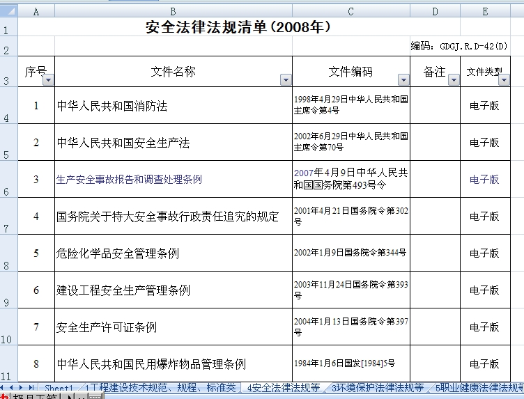The image size is (524, 399).
Task: Click the title 安全法律法规清单(2008年)
Action: tap(238, 26)
